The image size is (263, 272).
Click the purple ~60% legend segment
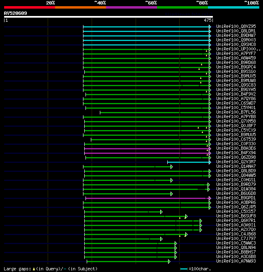[131, 7]
